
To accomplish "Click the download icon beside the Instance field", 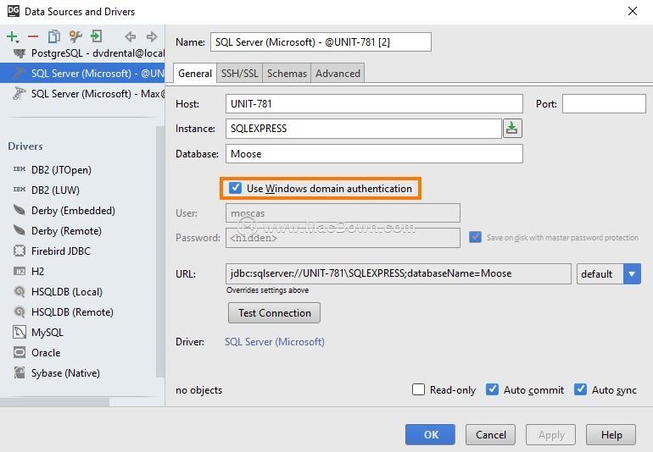I will click(512, 128).
